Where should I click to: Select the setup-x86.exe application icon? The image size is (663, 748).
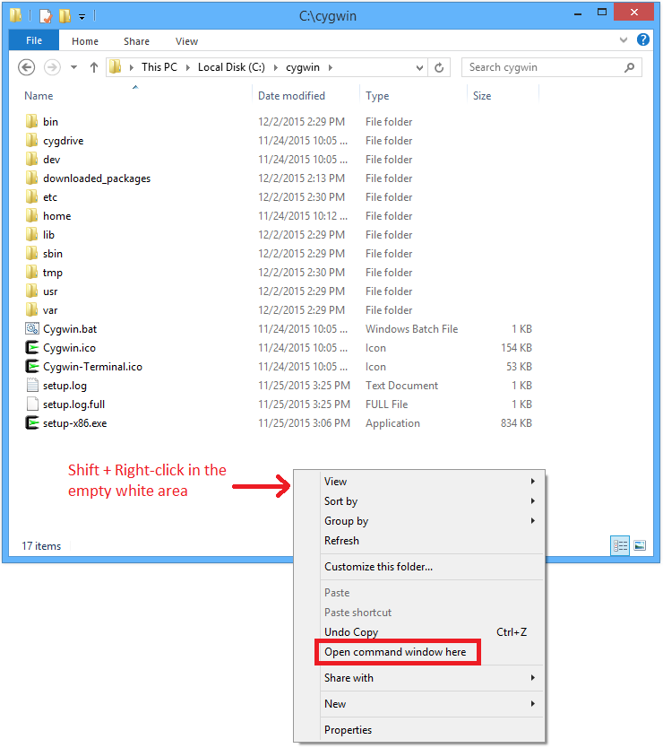(x=31, y=423)
